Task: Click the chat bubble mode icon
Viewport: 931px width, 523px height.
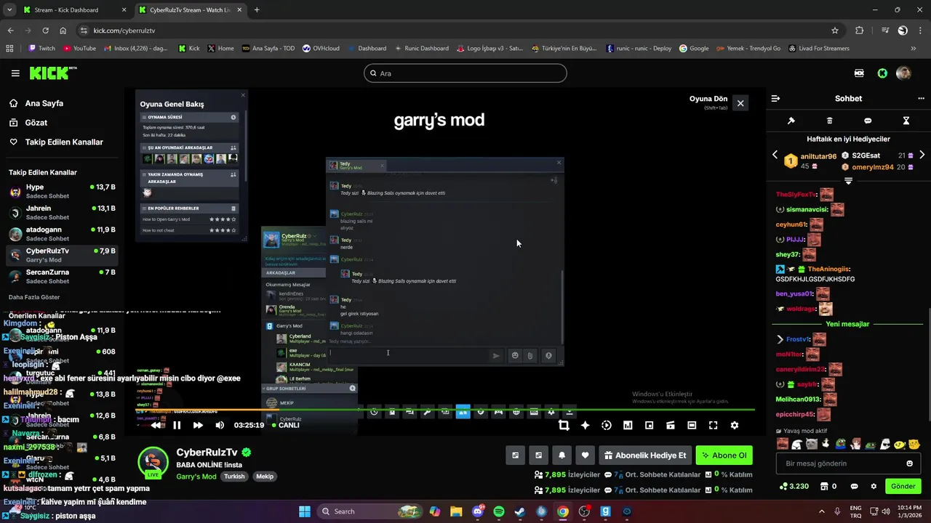Action: coord(868,121)
